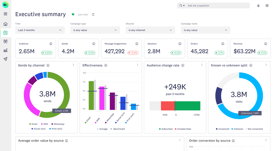Open the Time filter showing Last 3 months
Screen dimensions: 274x151
click(x=40, y=30)
